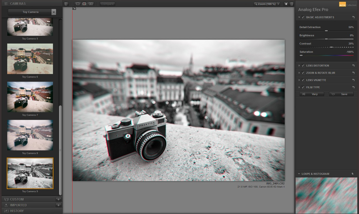Click the Vary button
This screenshot has height=214, width=359.
click(x=312, y=94)
